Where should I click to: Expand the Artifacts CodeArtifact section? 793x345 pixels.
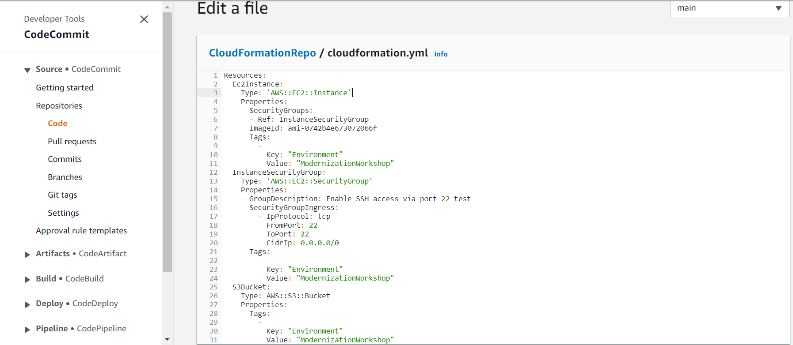click(x=27, y=255)
